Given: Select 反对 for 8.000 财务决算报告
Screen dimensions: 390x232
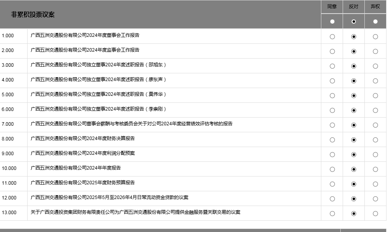Looking at the screenshot, I should point(354,140).
